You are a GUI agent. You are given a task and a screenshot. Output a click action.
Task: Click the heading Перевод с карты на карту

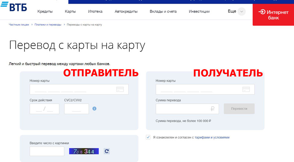coord(77,45)
